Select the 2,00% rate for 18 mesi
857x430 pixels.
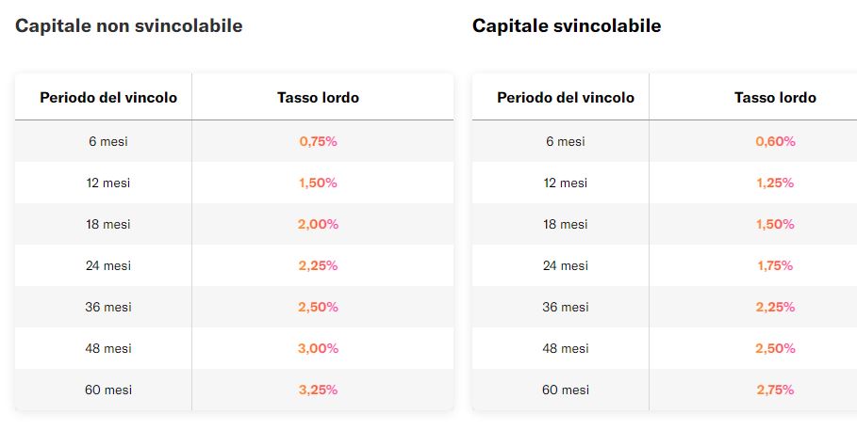pyautogui.click(x=318, y=224)
